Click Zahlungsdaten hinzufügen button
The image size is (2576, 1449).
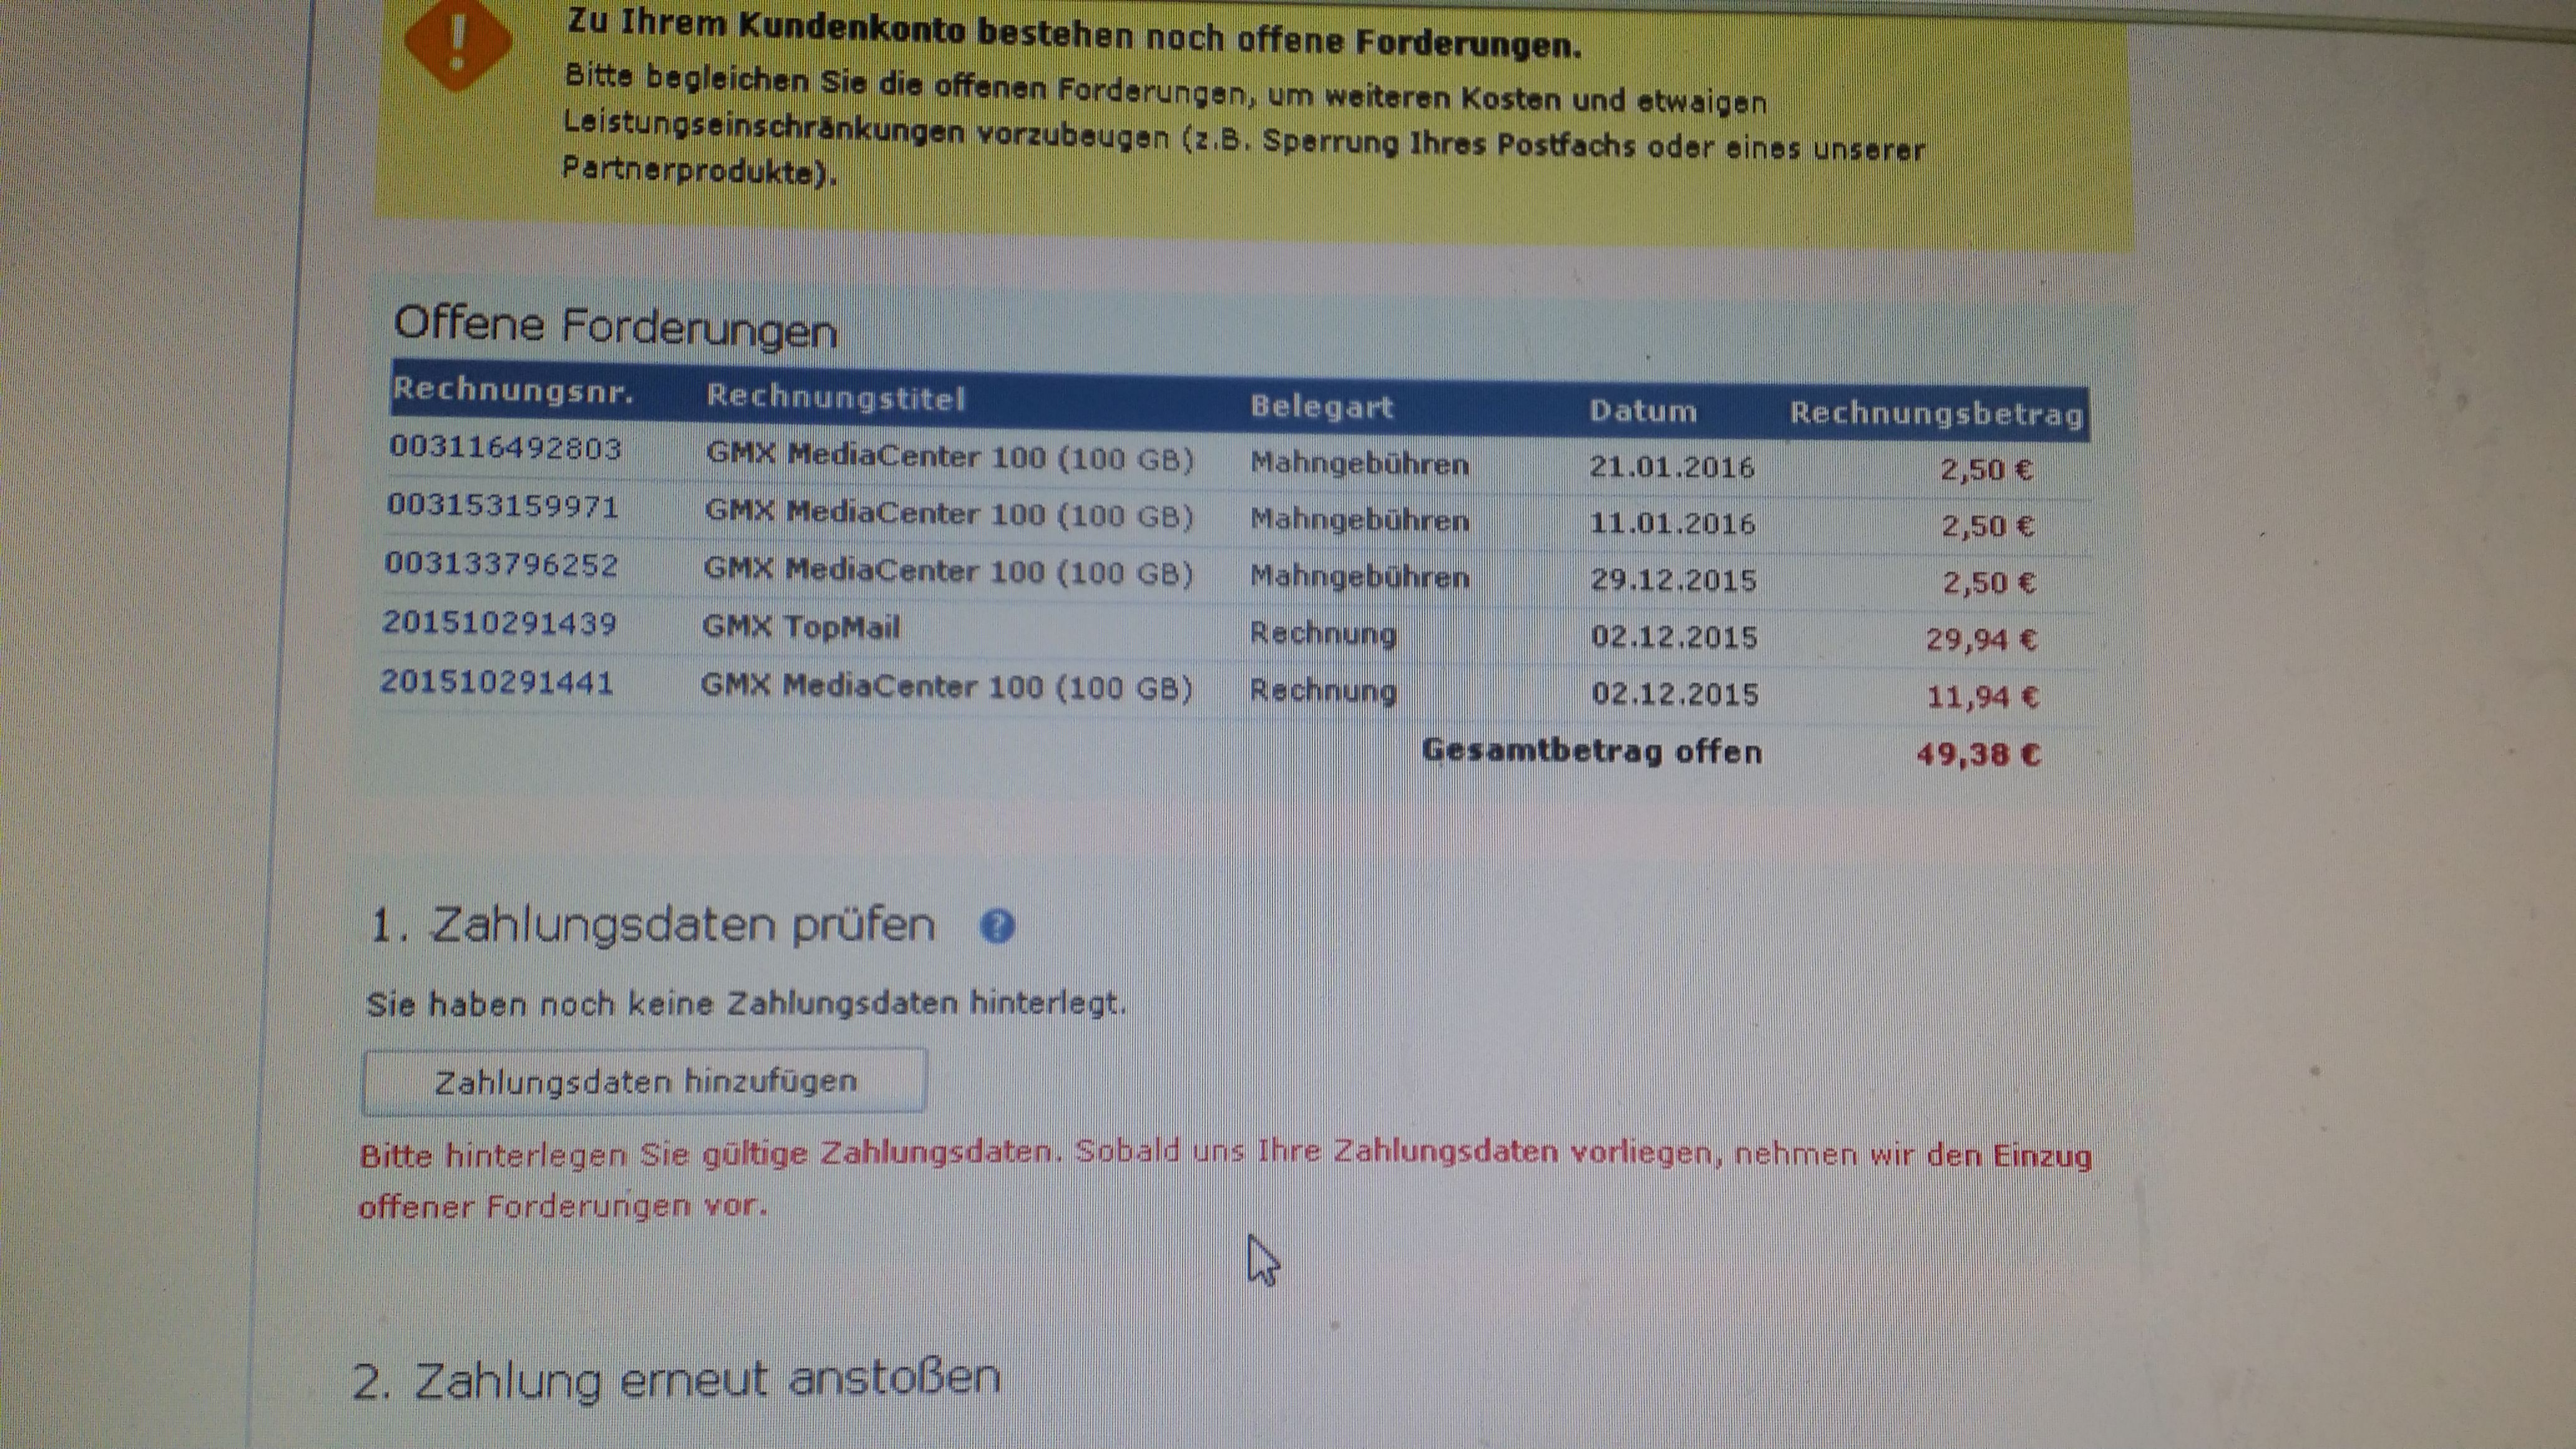click(645, 1081)
